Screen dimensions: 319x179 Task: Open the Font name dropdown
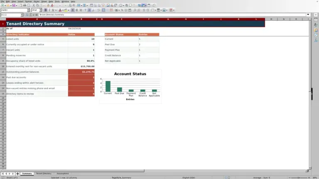(28, 10)
